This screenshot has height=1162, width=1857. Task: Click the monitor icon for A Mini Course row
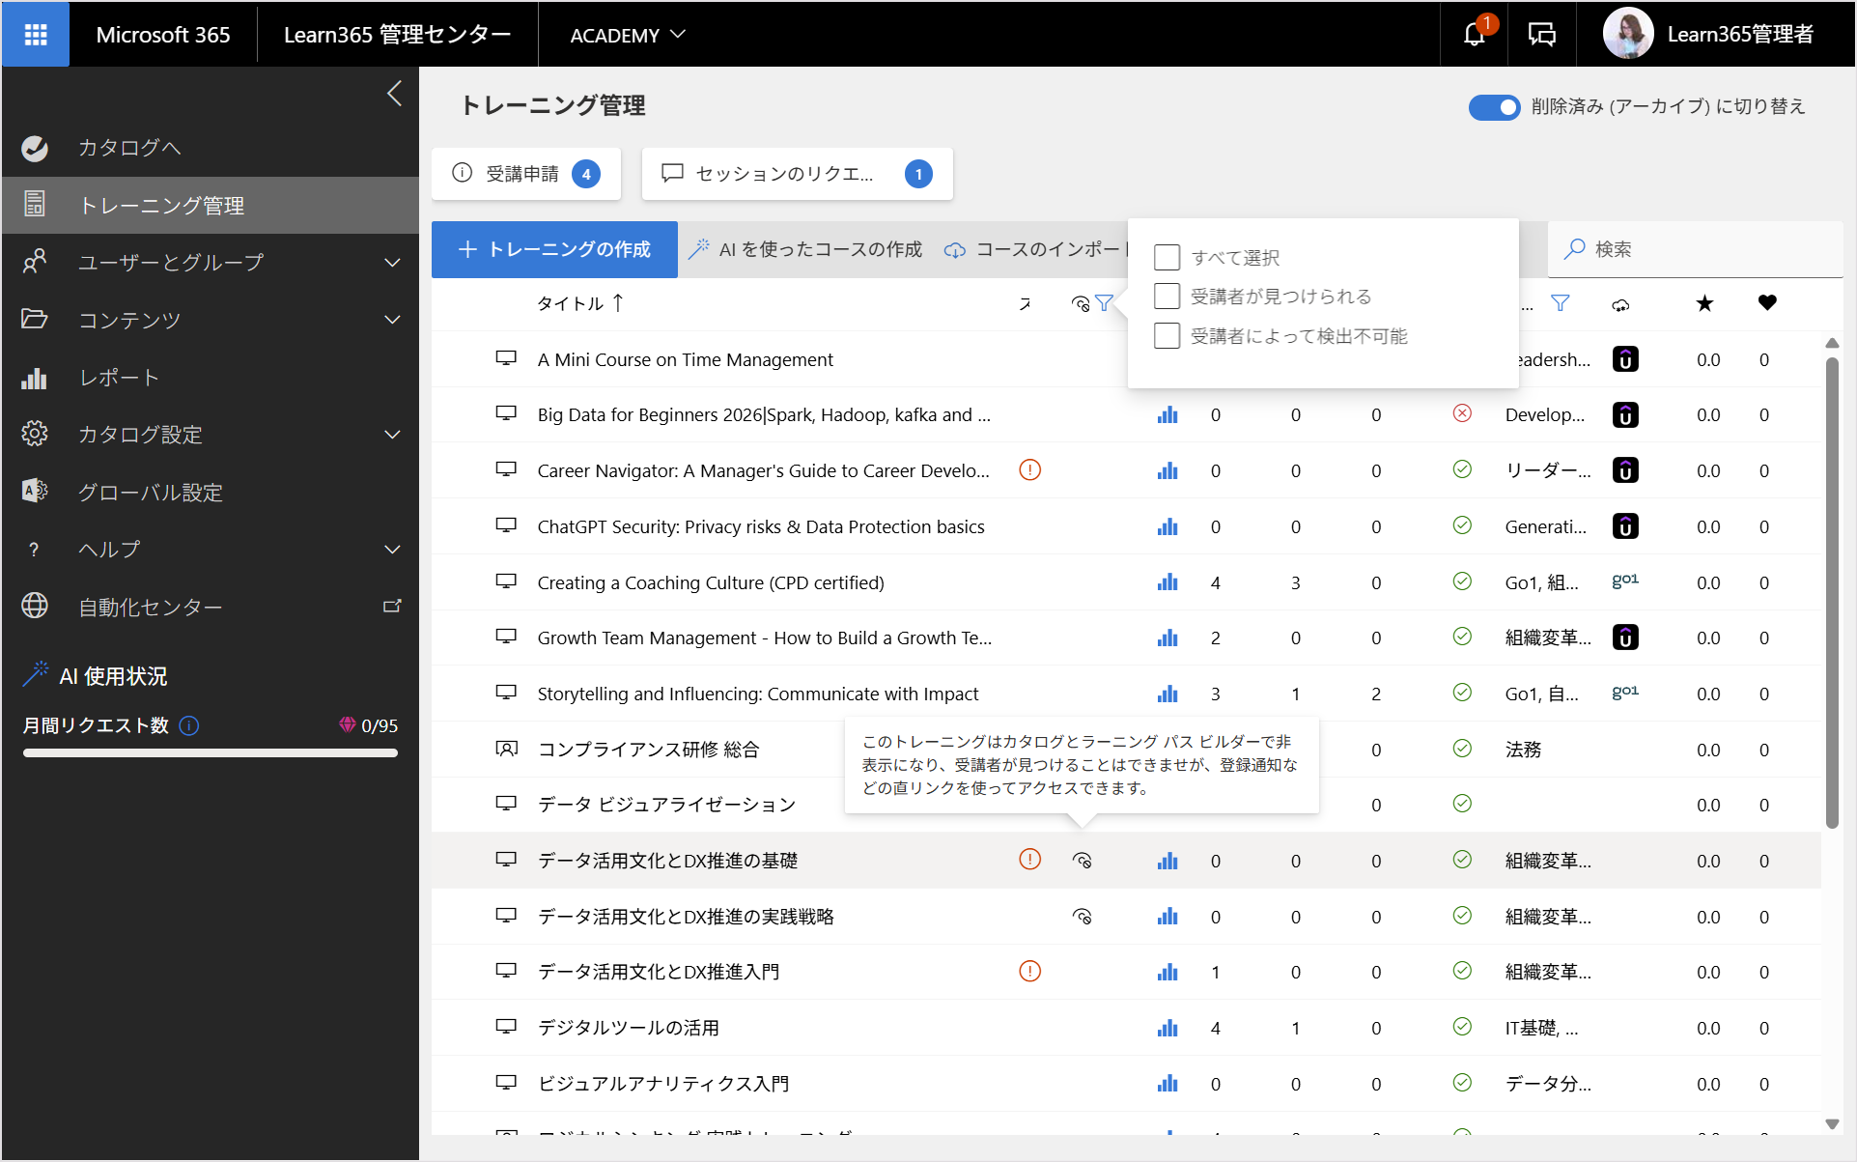point(506,358)
